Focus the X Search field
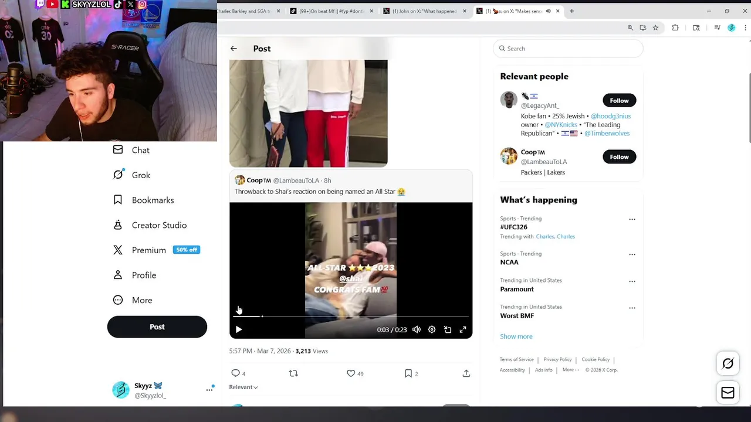 pos(568,49)
